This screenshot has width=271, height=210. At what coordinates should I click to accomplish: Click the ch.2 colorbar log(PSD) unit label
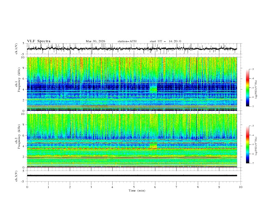[x=256, y=146]
